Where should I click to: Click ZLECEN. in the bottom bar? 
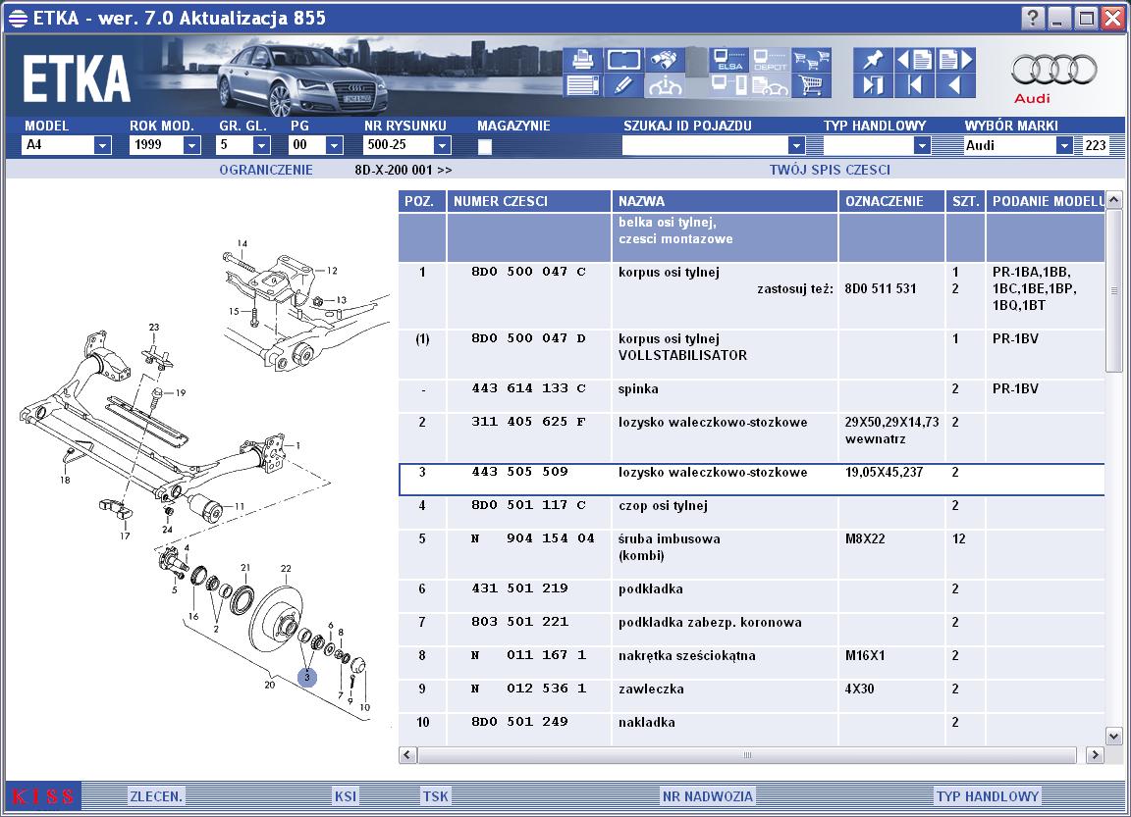pos(156,796)
